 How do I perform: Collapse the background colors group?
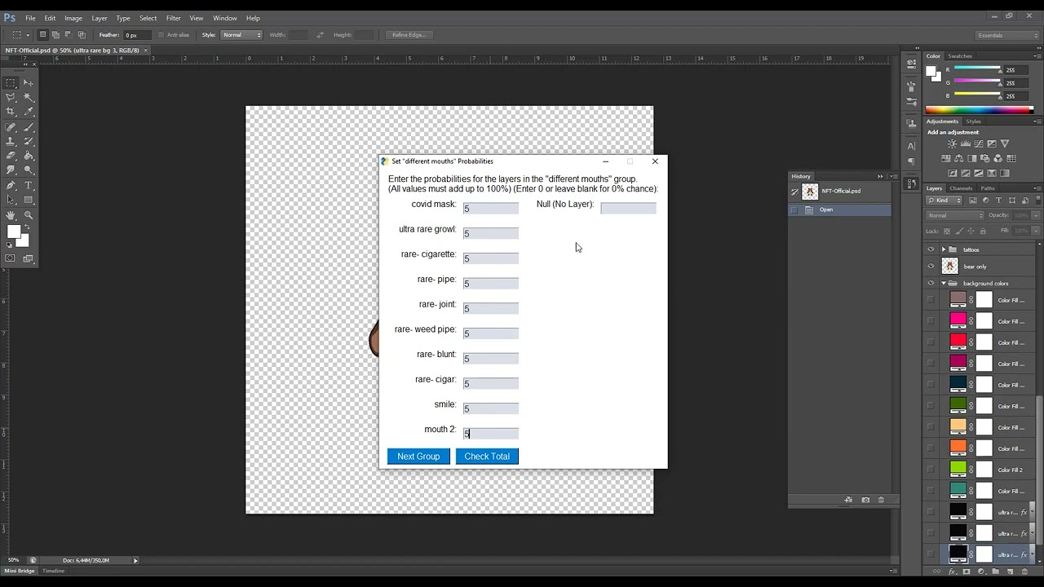click(x=944, y=284)
